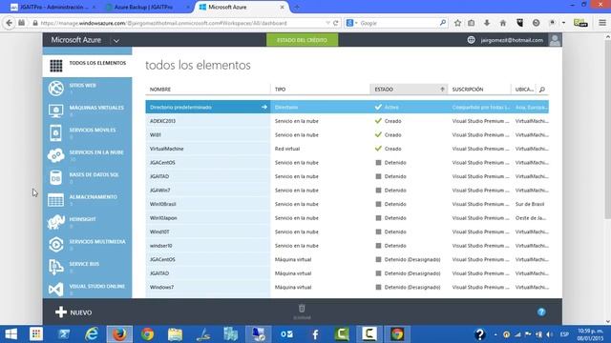Click the Nuevo plus button
This screenshot has width=611, height=343.
(74, 313)
